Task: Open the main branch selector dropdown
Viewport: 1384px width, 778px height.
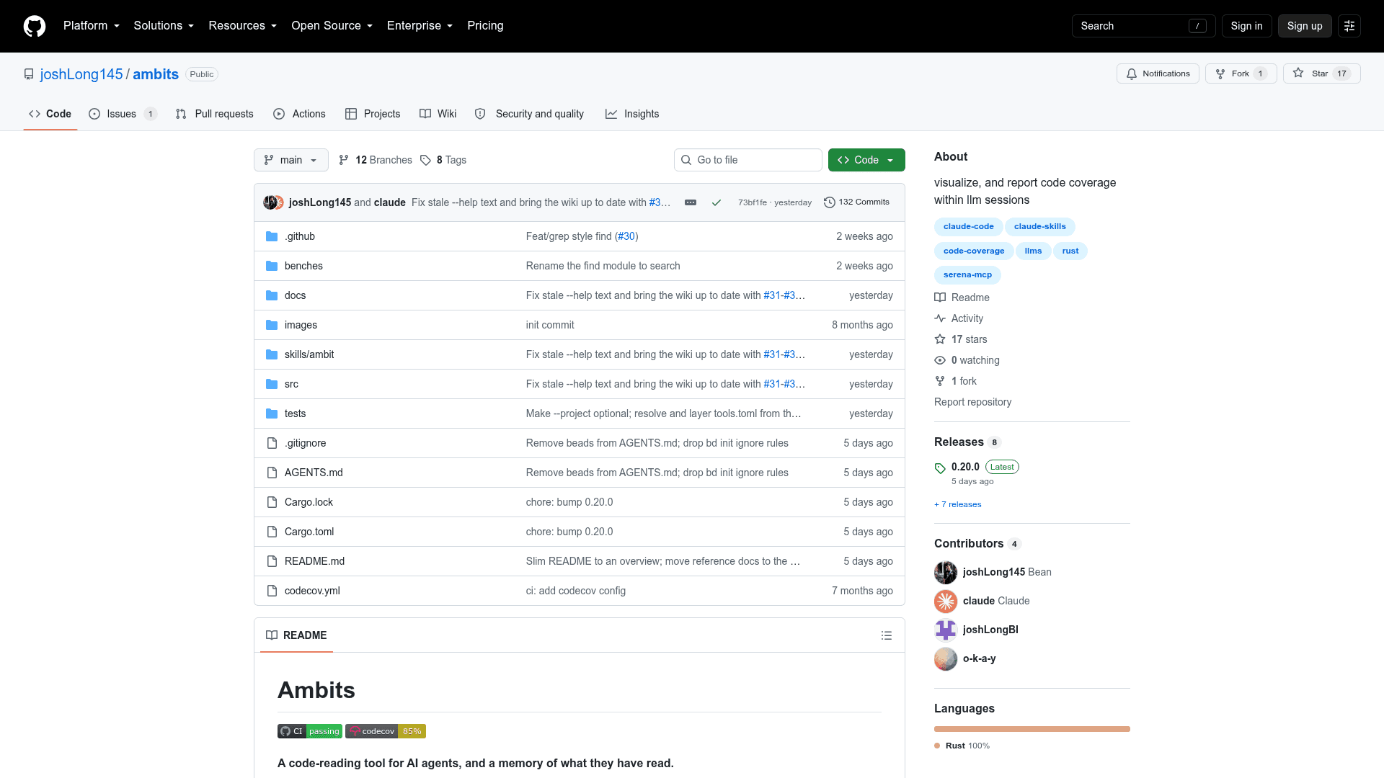Action: coord(291,160)
